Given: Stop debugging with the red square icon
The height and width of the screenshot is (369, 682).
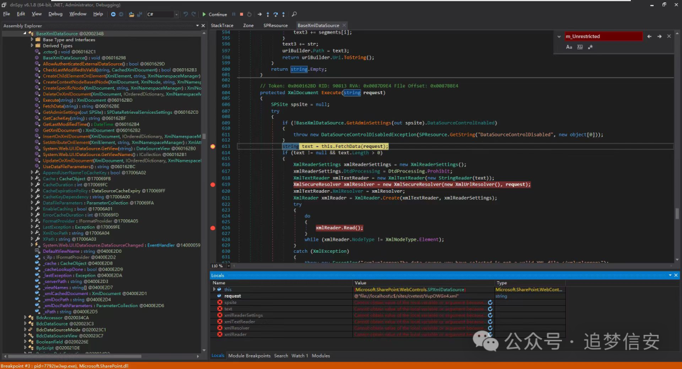Looking at the screenshot, I should 241,14.
